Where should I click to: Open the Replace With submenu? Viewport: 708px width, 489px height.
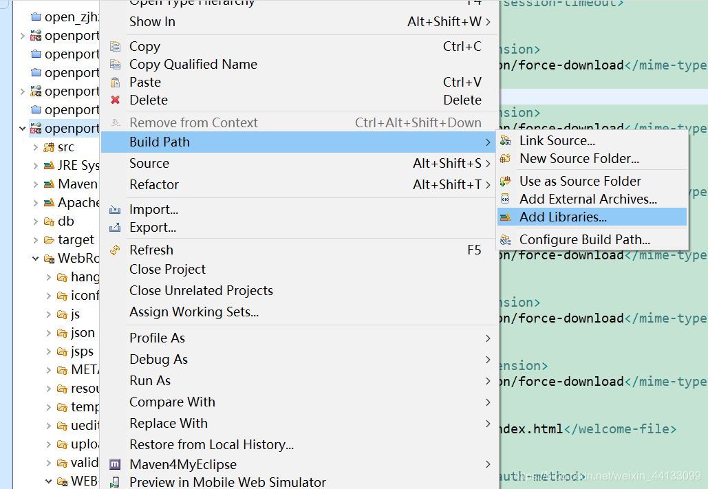point(300,424)
